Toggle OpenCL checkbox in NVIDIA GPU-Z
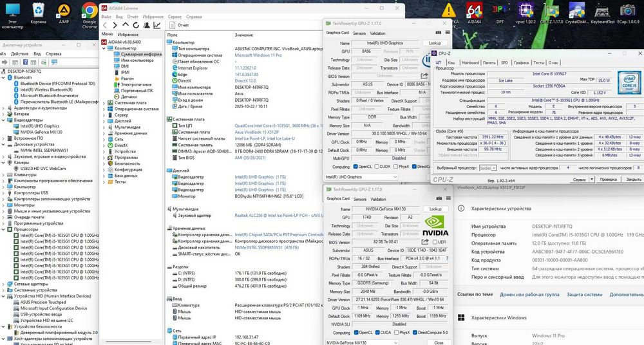The width and height of the screenshot is (644, 345). coord(355,332)
